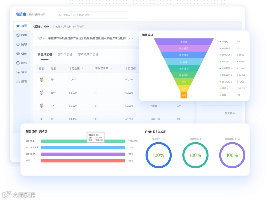Open the 负责人 department combo box
Screen dimensions: 270x200
click(x=91, y=38)
